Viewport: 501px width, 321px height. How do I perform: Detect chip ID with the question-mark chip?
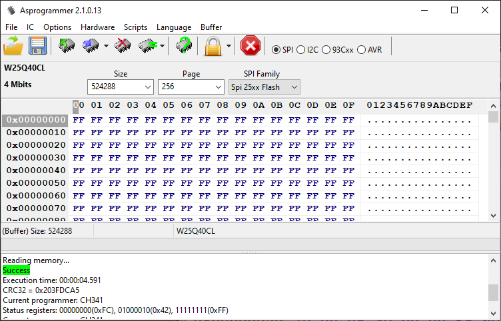coord(184,46)
